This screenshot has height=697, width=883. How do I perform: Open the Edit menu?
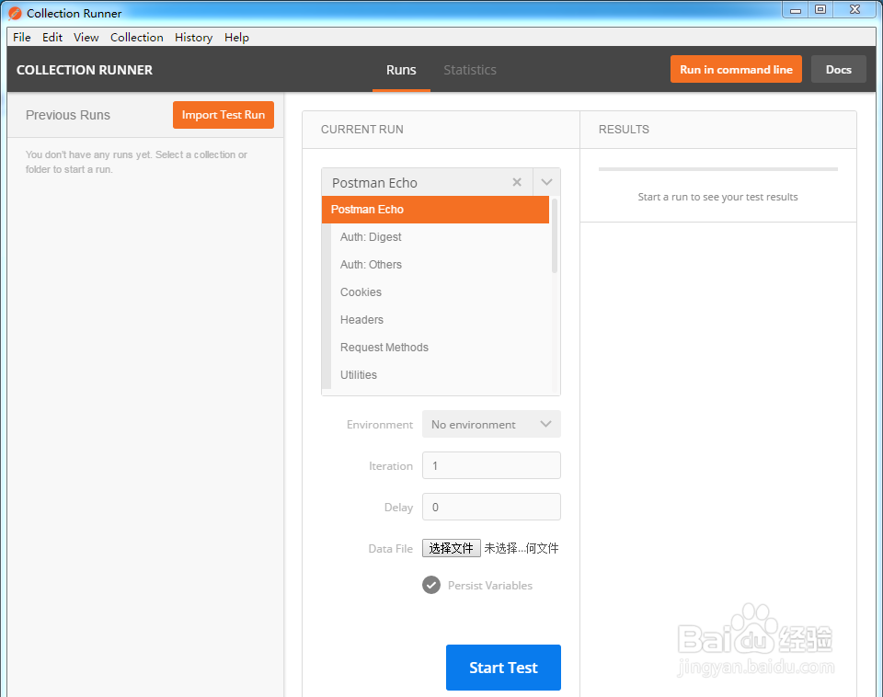52,37
